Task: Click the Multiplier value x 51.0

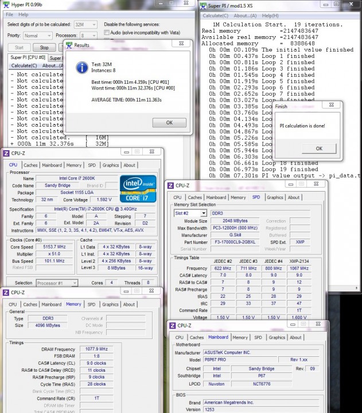Action: [55, 254]
